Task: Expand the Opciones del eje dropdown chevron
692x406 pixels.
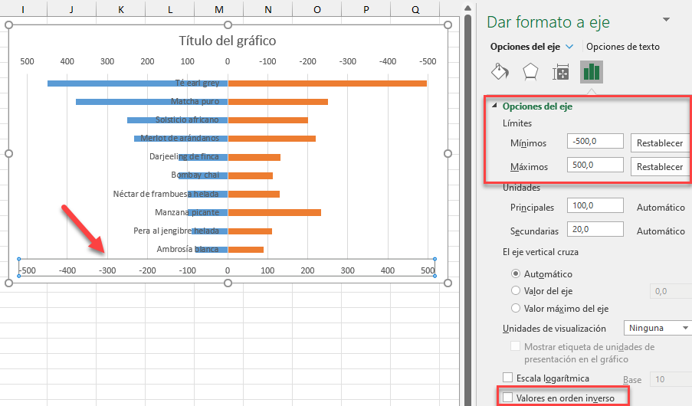Action: pyautogui.click(x=569, y=46)
